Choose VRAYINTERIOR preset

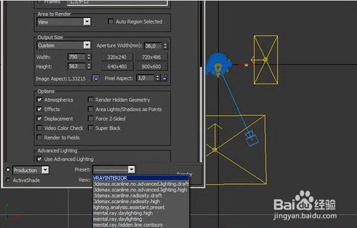point(141,178)
